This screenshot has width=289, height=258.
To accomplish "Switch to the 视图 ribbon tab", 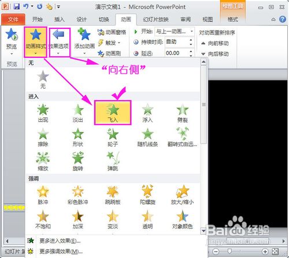I will pyautogui.click(x=208, y=19).
